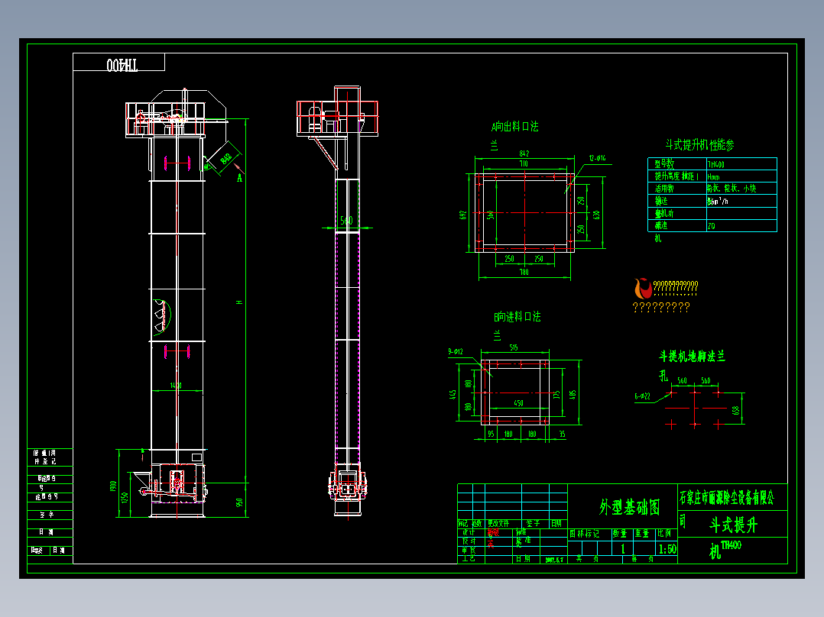Click the '重量' column header in title block
Screen dimensions: 824x617
coord(641,534)
